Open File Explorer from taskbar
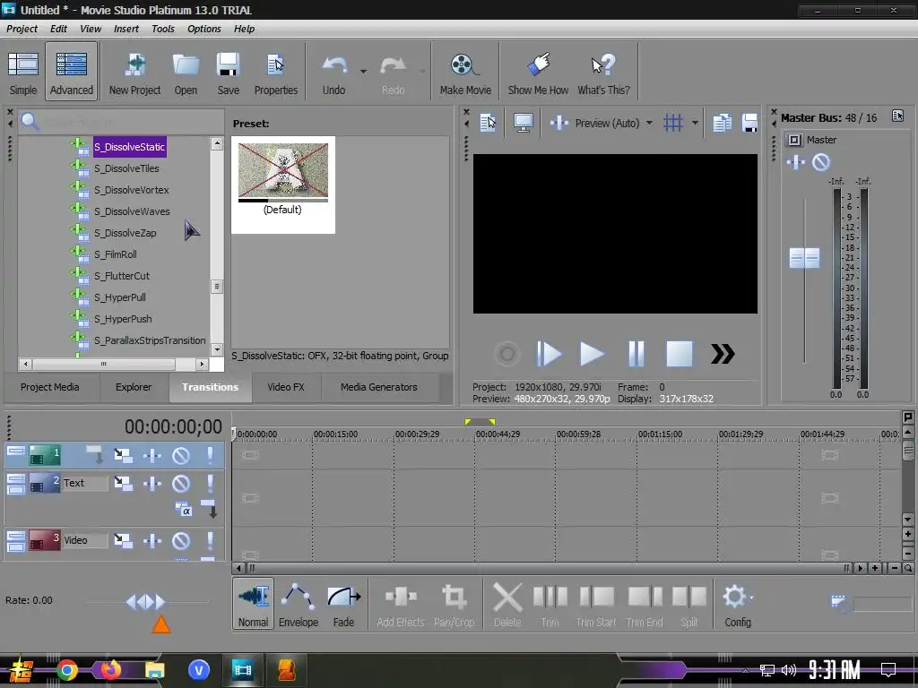 point(154,670)
